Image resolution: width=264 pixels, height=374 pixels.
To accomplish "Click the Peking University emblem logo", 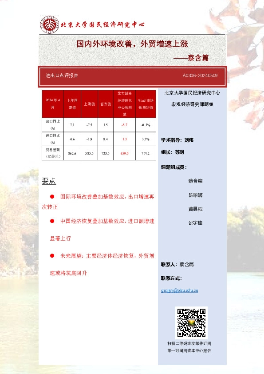I will [49, 24].
